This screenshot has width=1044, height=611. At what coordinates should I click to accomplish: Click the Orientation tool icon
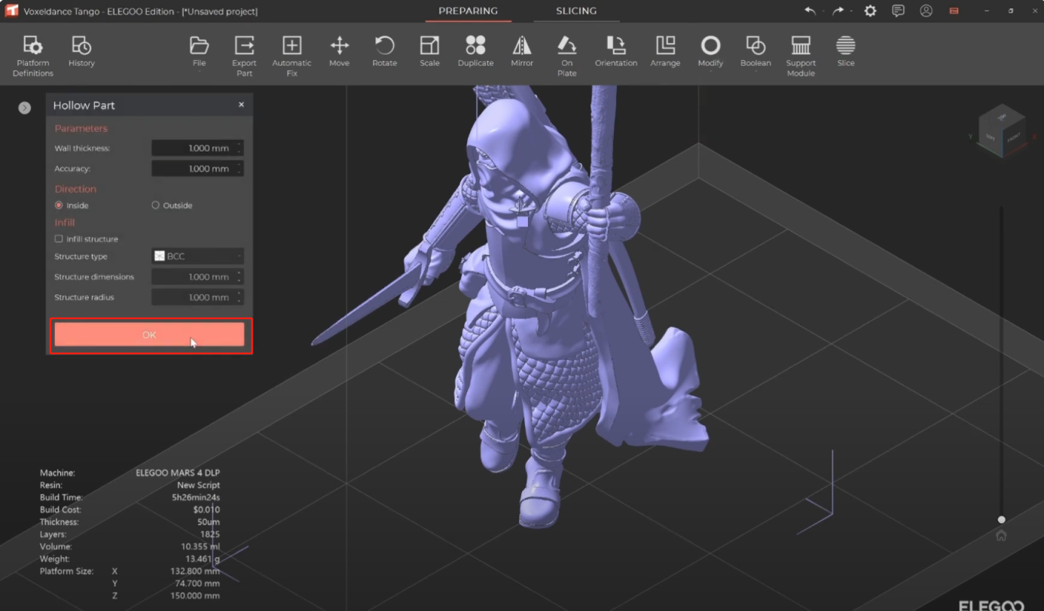click(615, 51)
